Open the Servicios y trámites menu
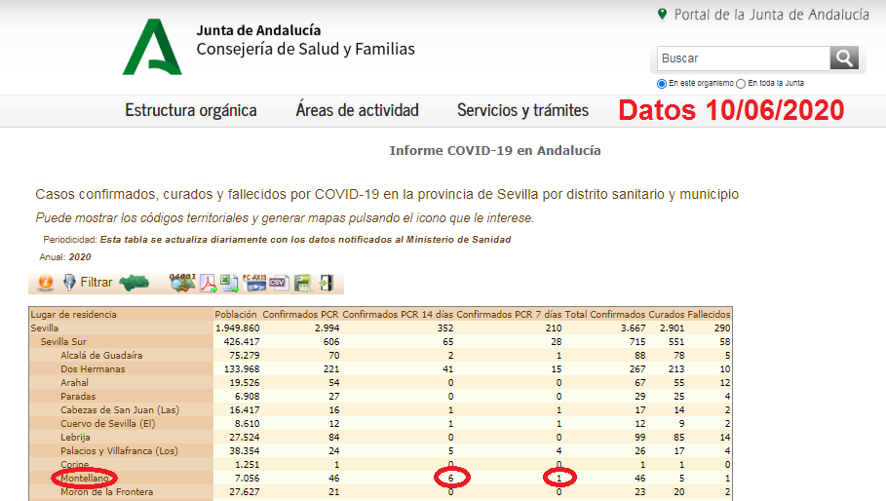 point(522,110)
